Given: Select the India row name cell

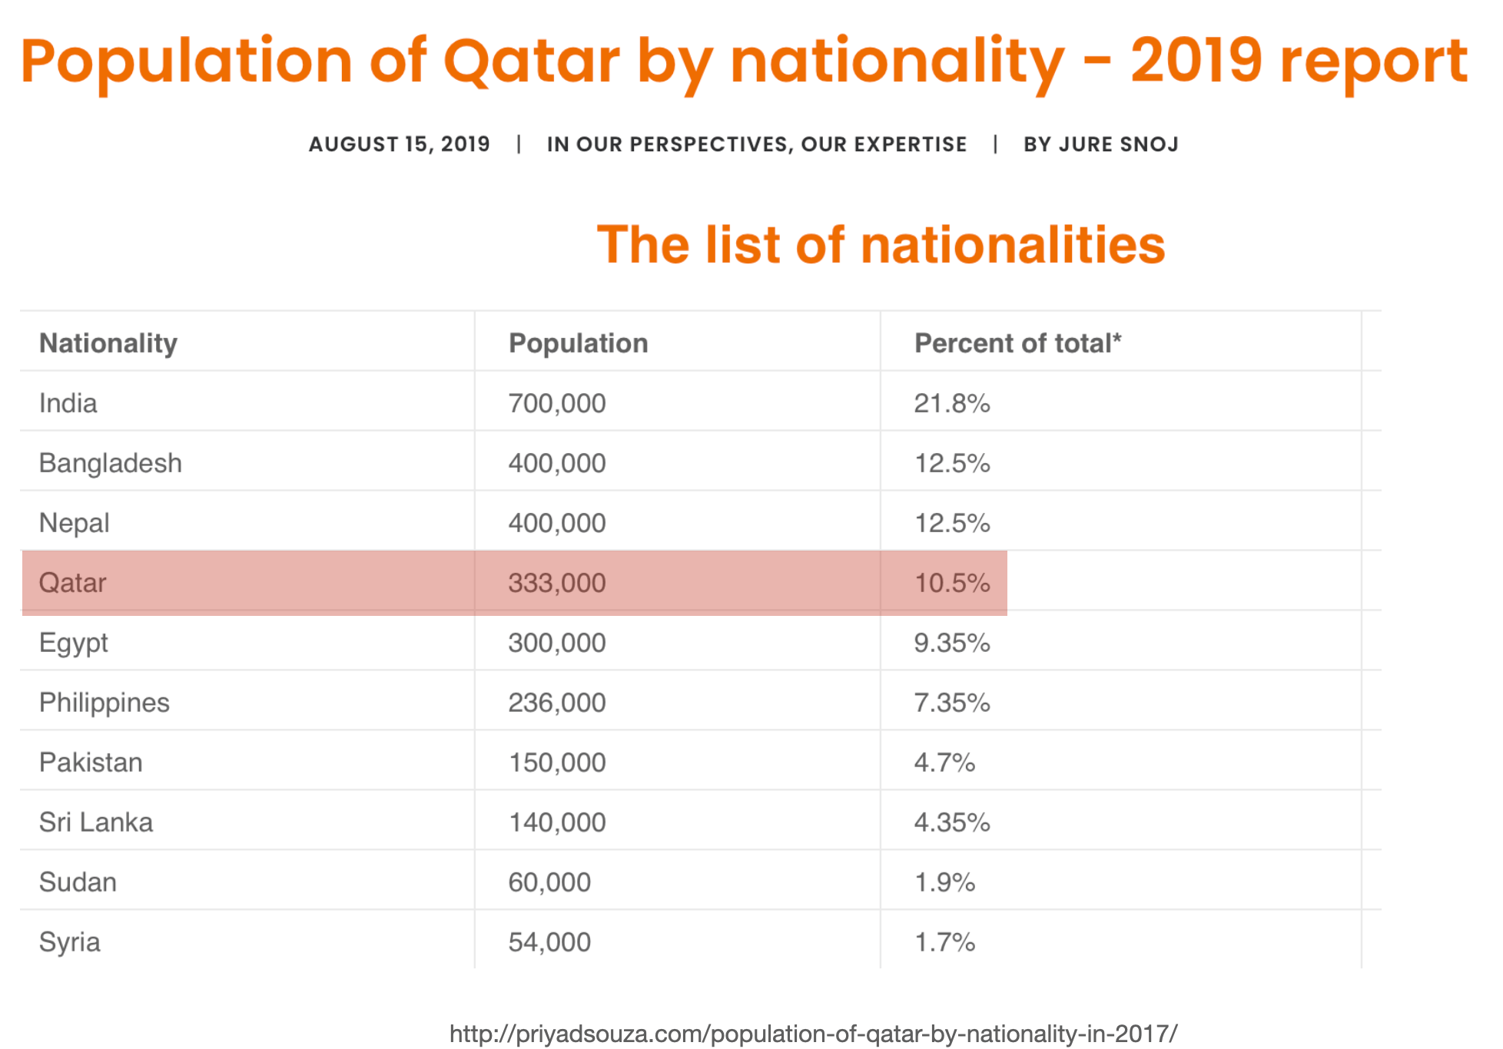Looking at the screenshot, I should (x=68, y=403).
